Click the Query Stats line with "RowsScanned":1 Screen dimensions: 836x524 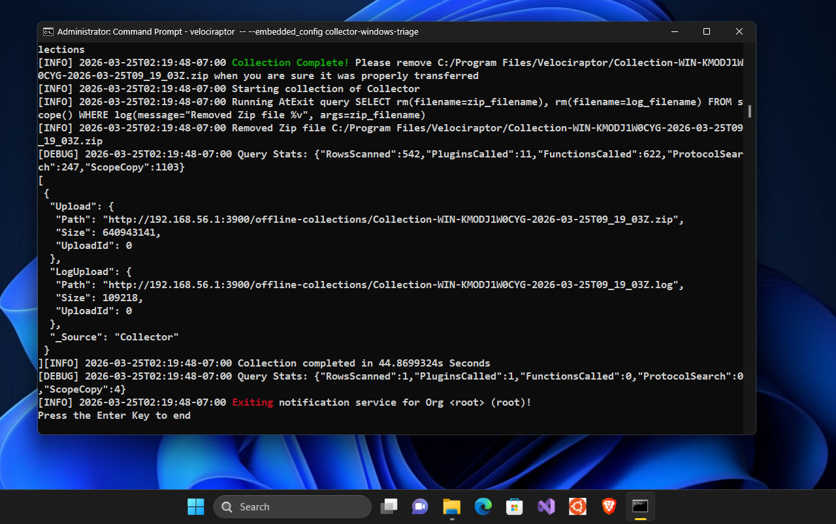(x=391, y=383)
